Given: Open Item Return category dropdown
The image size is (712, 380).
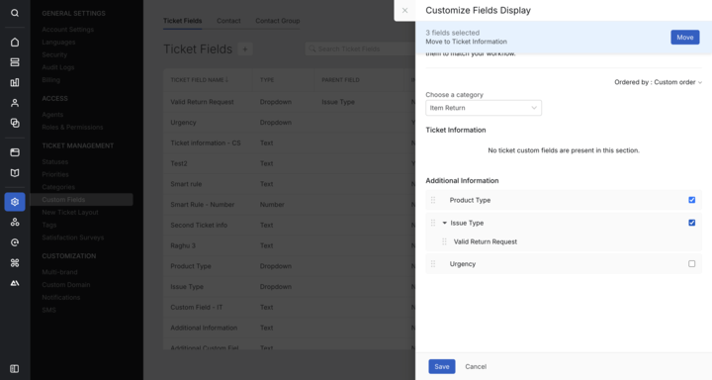Looking at the screenshot, I should point(484,108).
